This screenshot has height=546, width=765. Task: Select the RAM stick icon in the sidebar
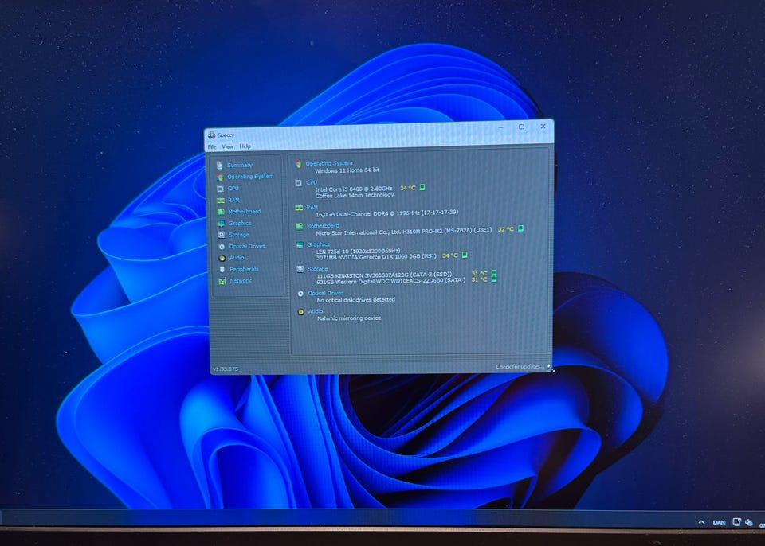click(221, 201)
